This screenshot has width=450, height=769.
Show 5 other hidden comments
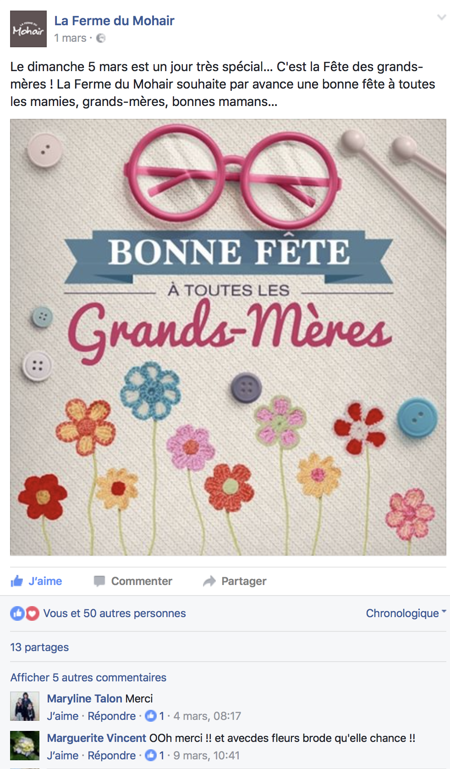(x=88, y=678)
